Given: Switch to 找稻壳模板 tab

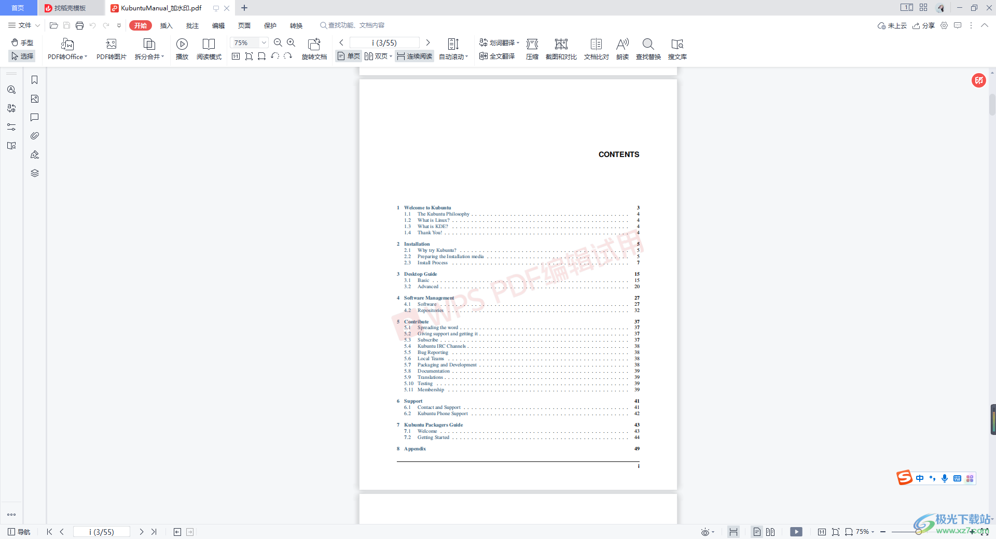Looking at the screenshot, I should 71,8.
